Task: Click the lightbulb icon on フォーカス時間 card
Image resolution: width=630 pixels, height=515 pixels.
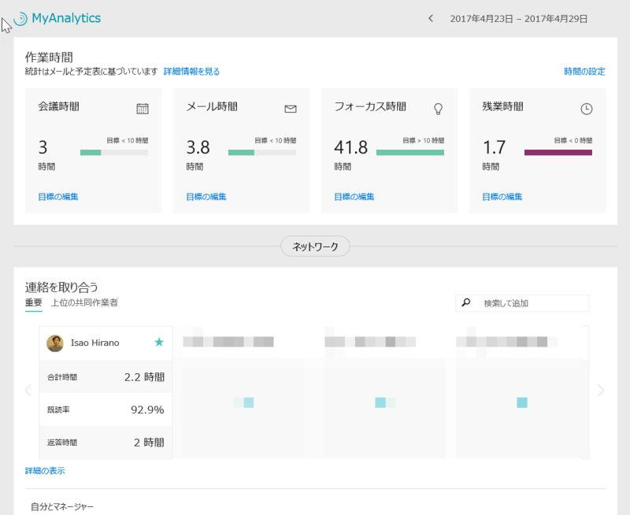Action: [x=439, y=109]
